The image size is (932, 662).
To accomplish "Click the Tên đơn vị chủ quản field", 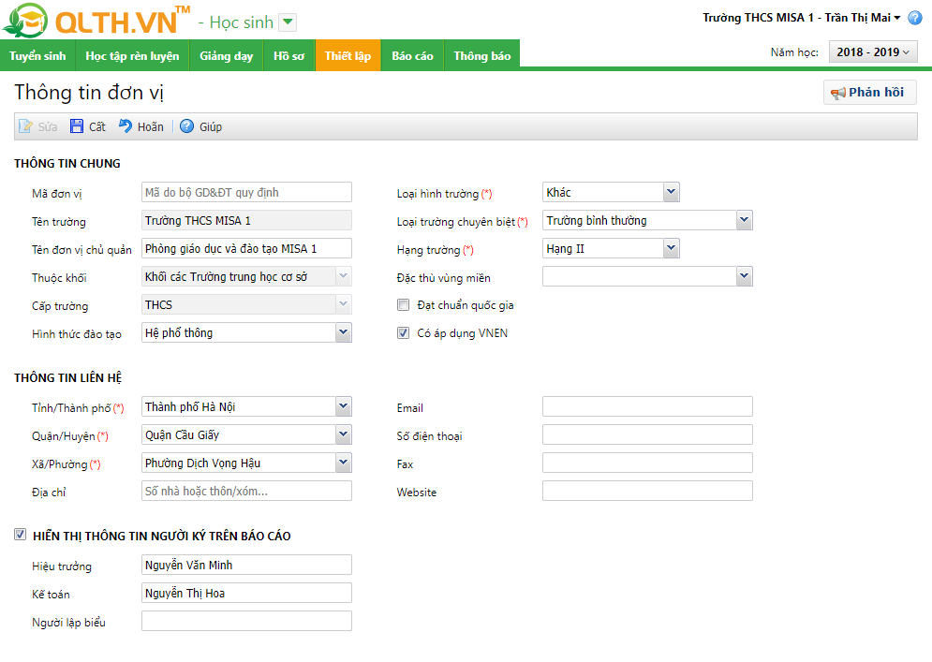I will click(x=246, y=248).
